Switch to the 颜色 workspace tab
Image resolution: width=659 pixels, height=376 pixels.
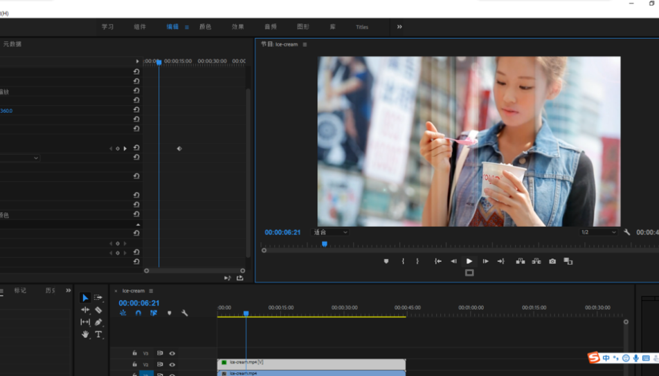[205, 27]
